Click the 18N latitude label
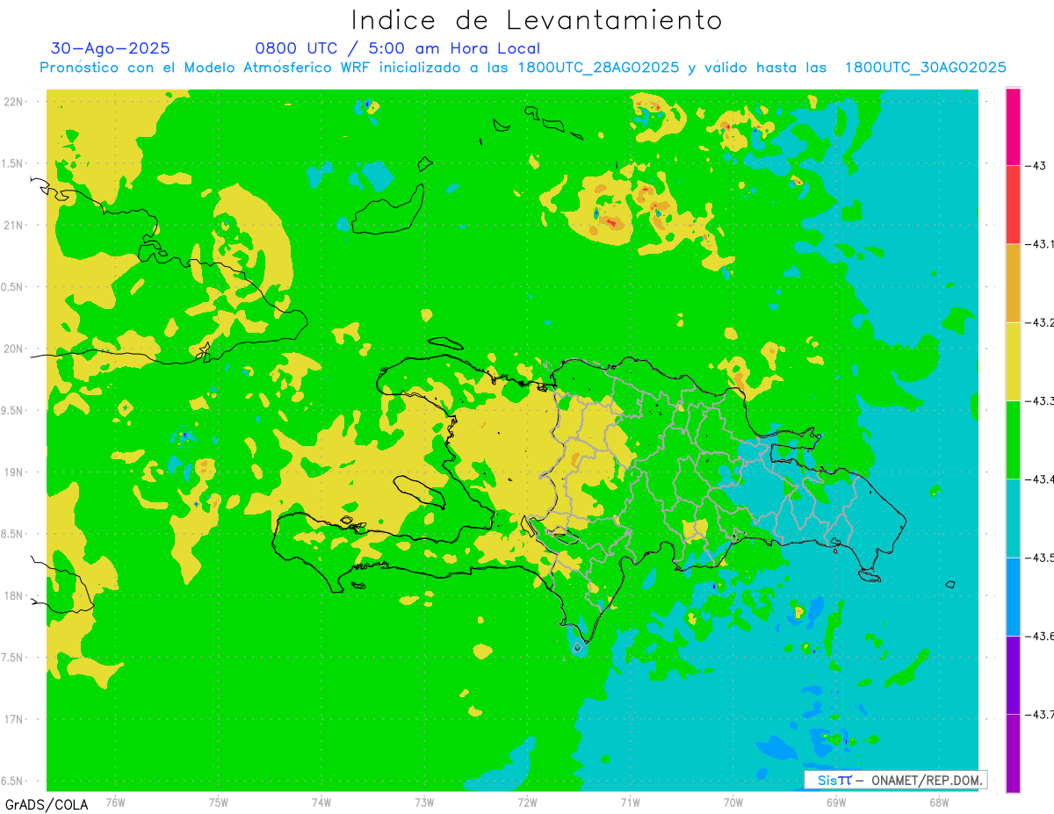 14,595
